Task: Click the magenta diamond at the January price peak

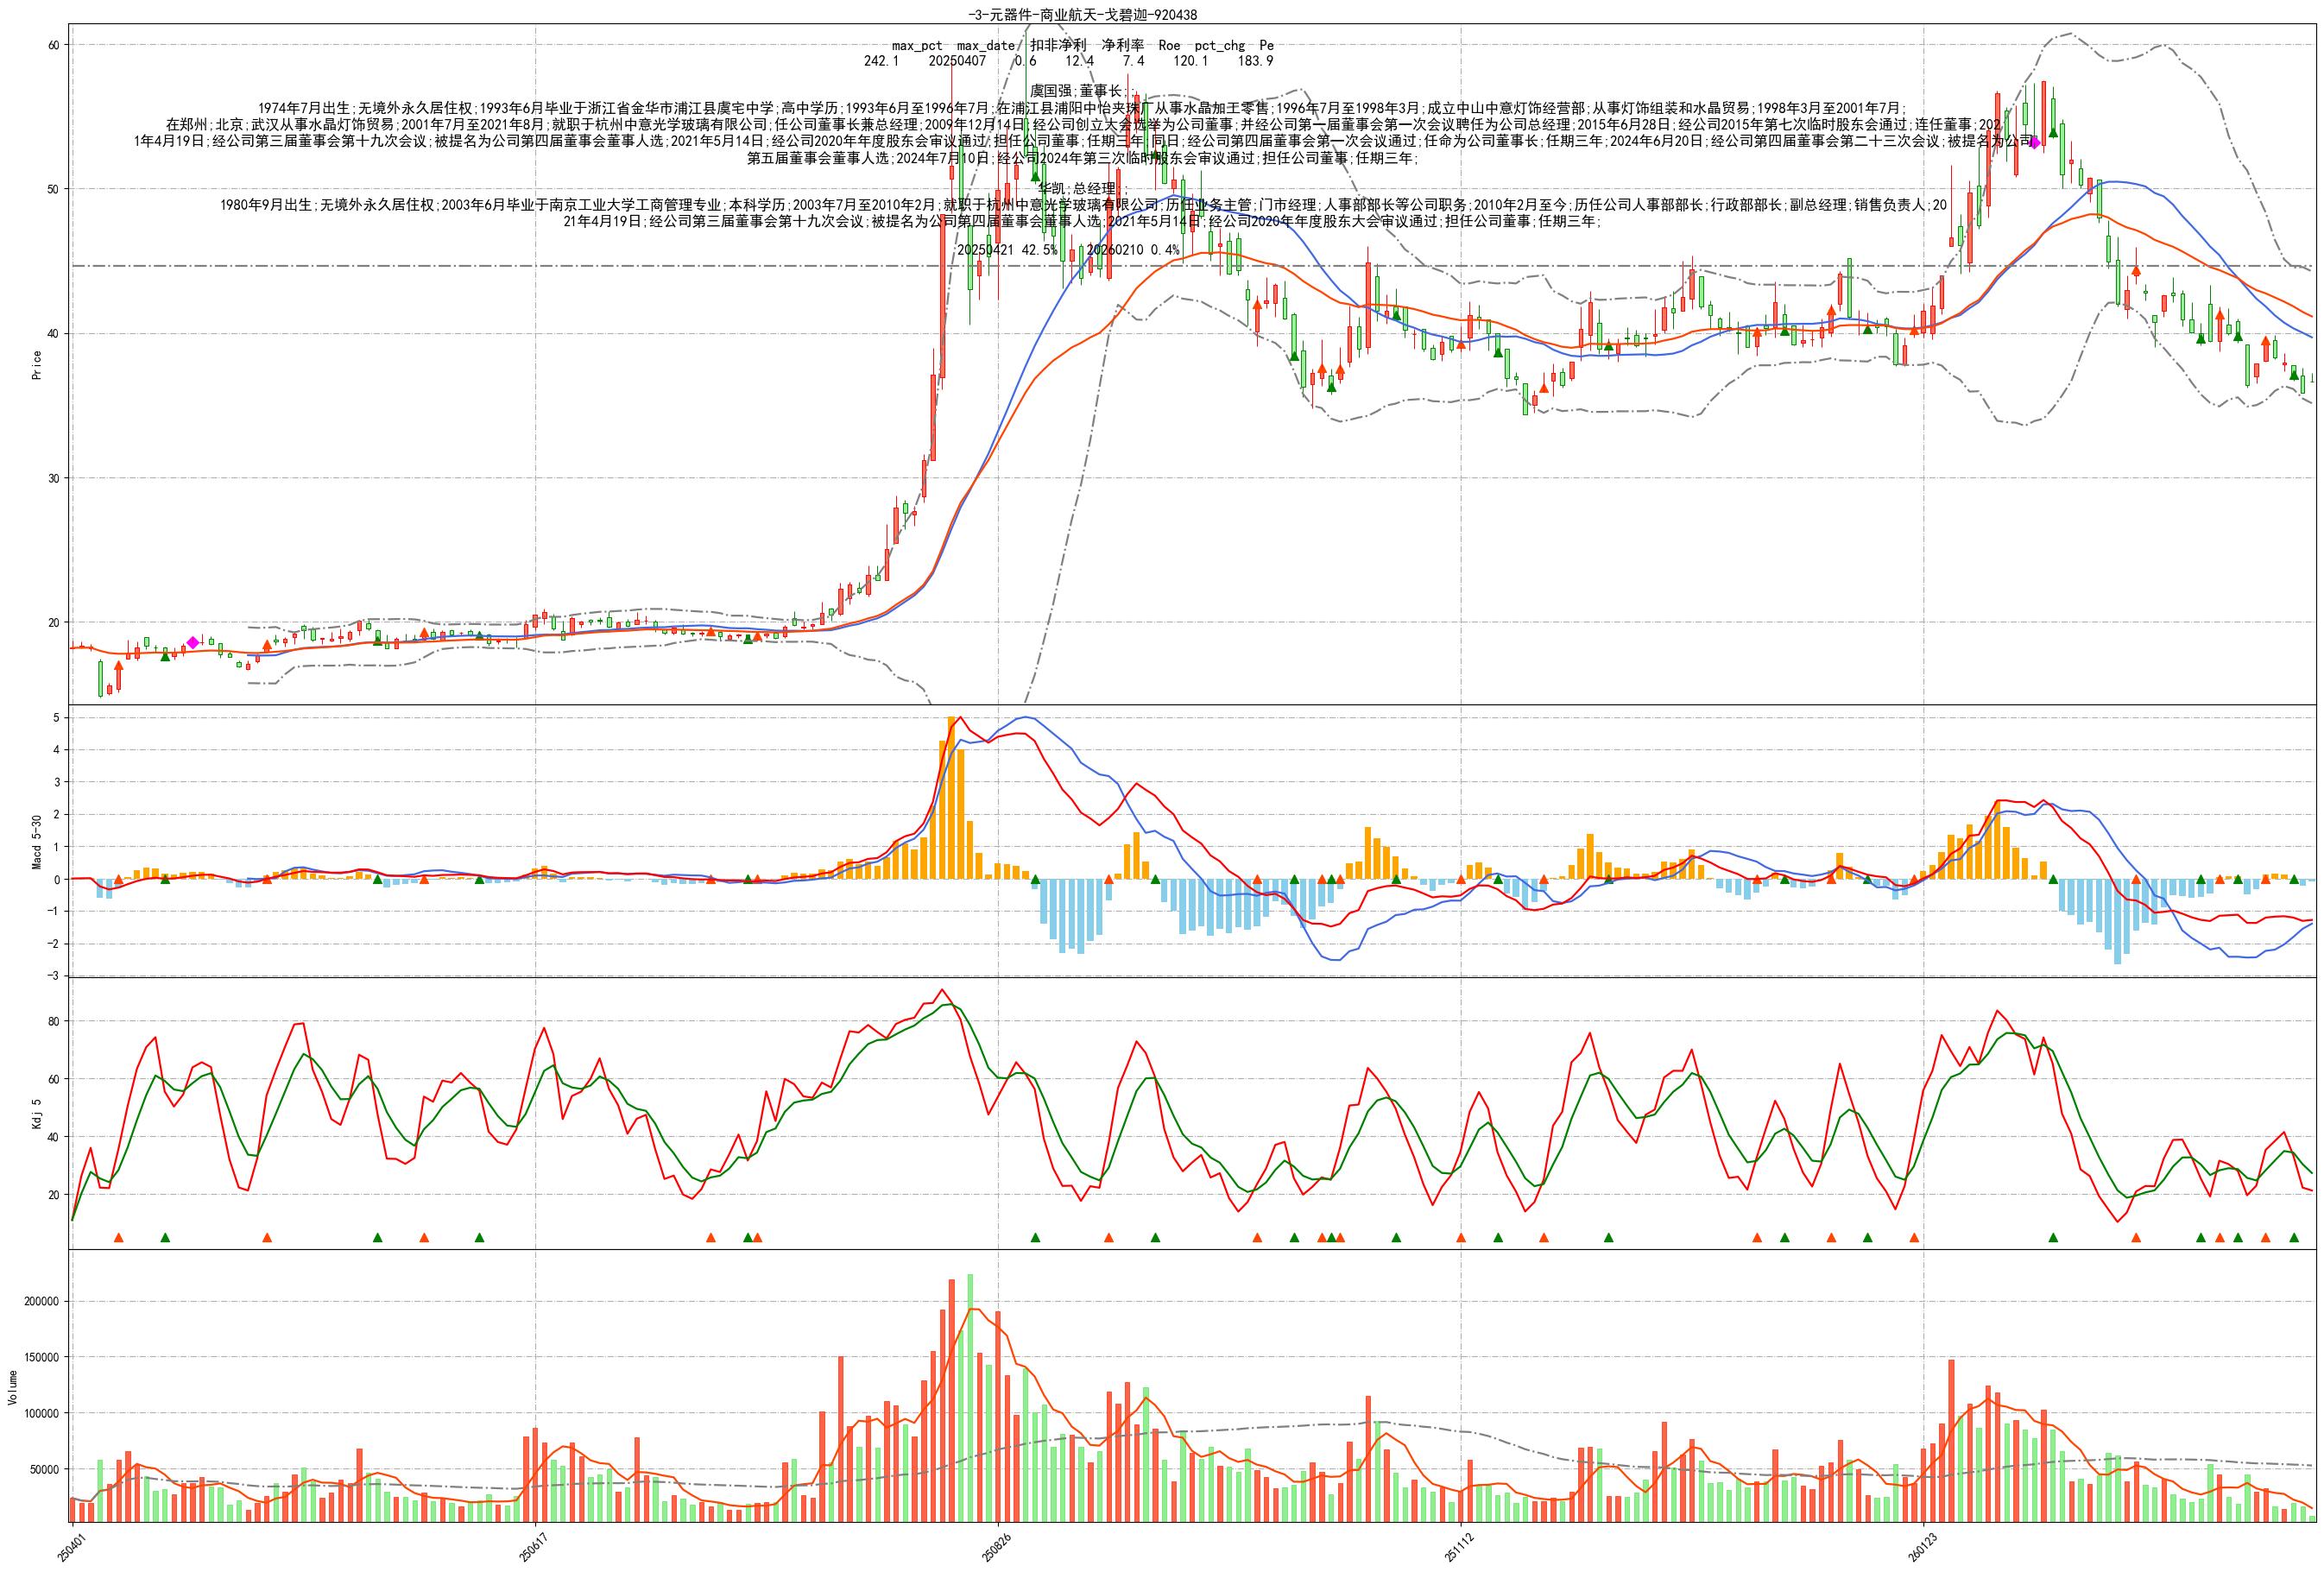Action: (2034, 143)
